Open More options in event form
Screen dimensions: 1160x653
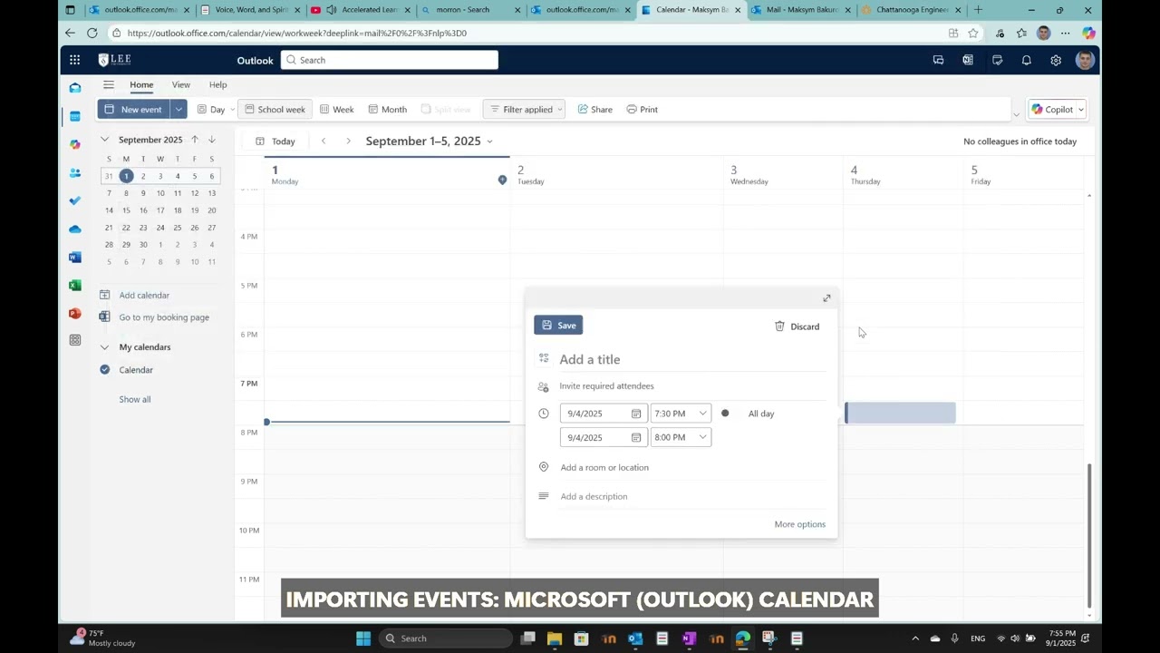point(800,524)
